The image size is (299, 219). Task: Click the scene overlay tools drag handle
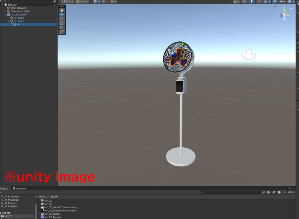62,6
